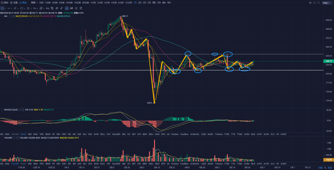Image resolution: width=334 pixels, height=170 pixels.
Task: Toggle the lock drawings padlock icon
Action: coord(76,8)
